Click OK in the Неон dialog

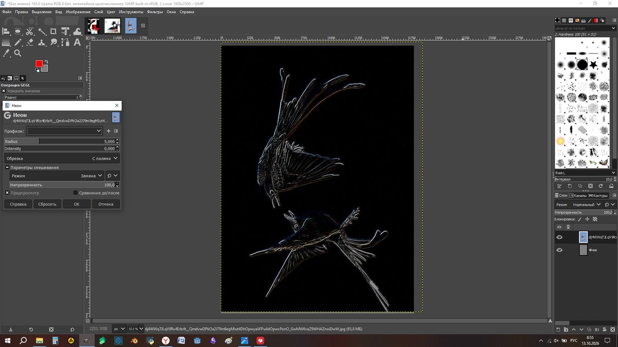point(77,204)
